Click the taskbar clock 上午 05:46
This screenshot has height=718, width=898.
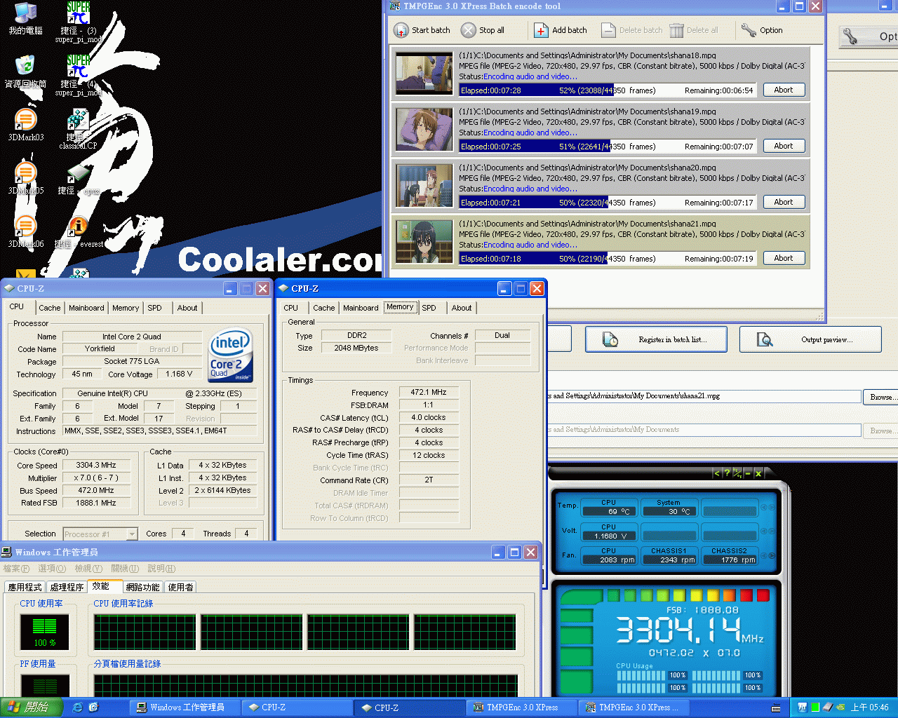(869, 707)
